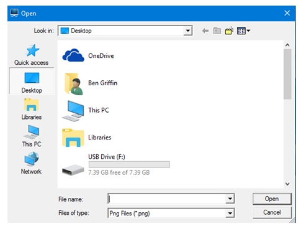Select Libraries in the left places bar
Viewport: 306px width, 249px height.
32,109
